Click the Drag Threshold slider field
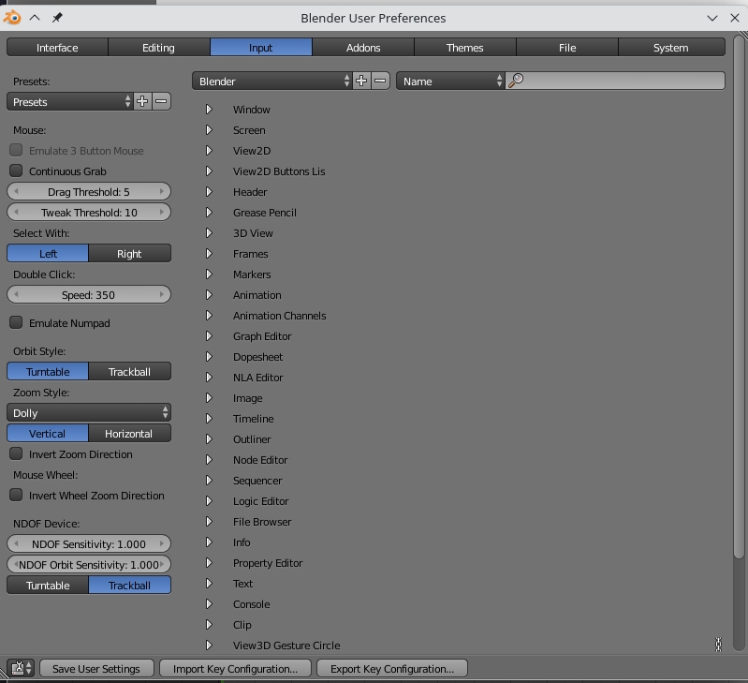The height and width of the screenshot is (683, 748). point(89,192)
